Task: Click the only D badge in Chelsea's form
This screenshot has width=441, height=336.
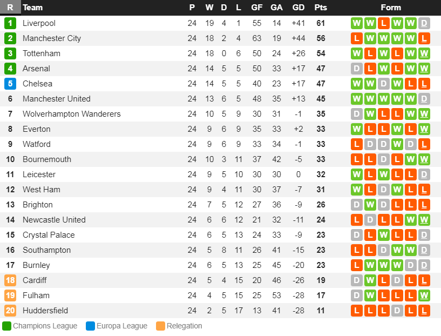Action: [383, 84]
